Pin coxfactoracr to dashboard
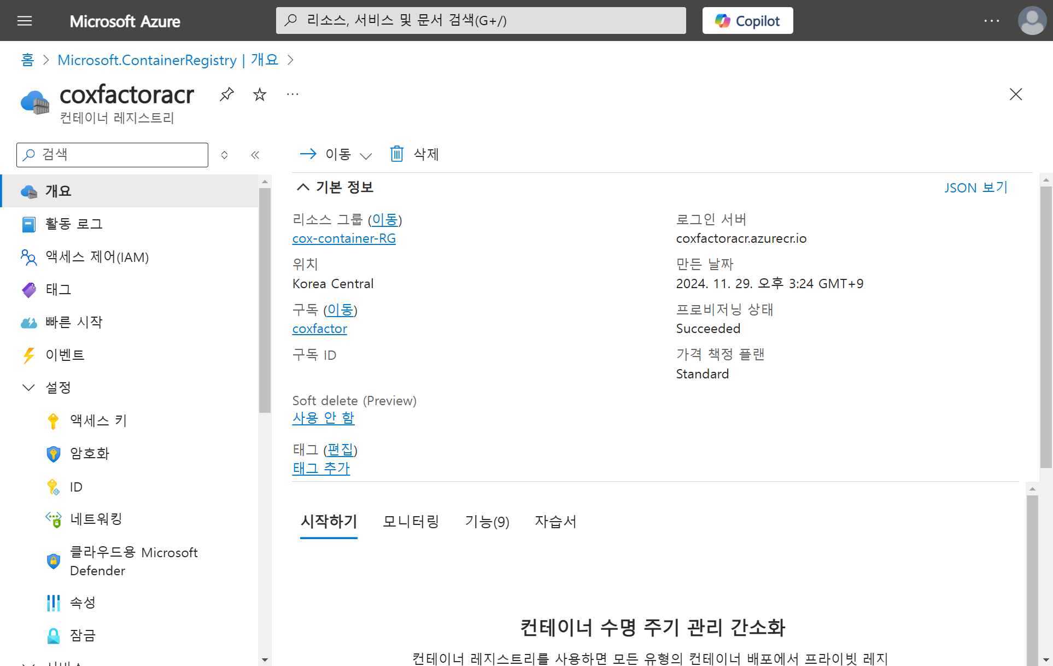Image resolution: width=1053 pixels, height=666 pixels. (x=226, y=94)
